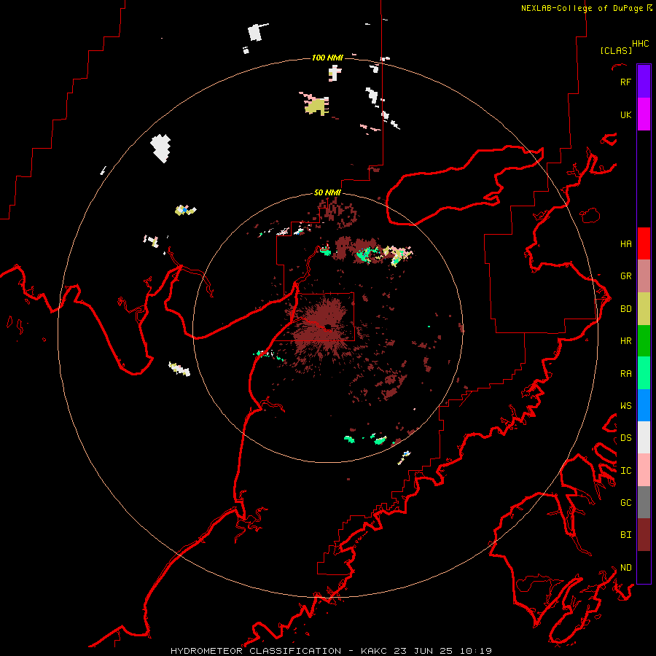The image size is (656, 656).
Task: Click the NEXLAB-College of DuPage text
Action: 582,8
